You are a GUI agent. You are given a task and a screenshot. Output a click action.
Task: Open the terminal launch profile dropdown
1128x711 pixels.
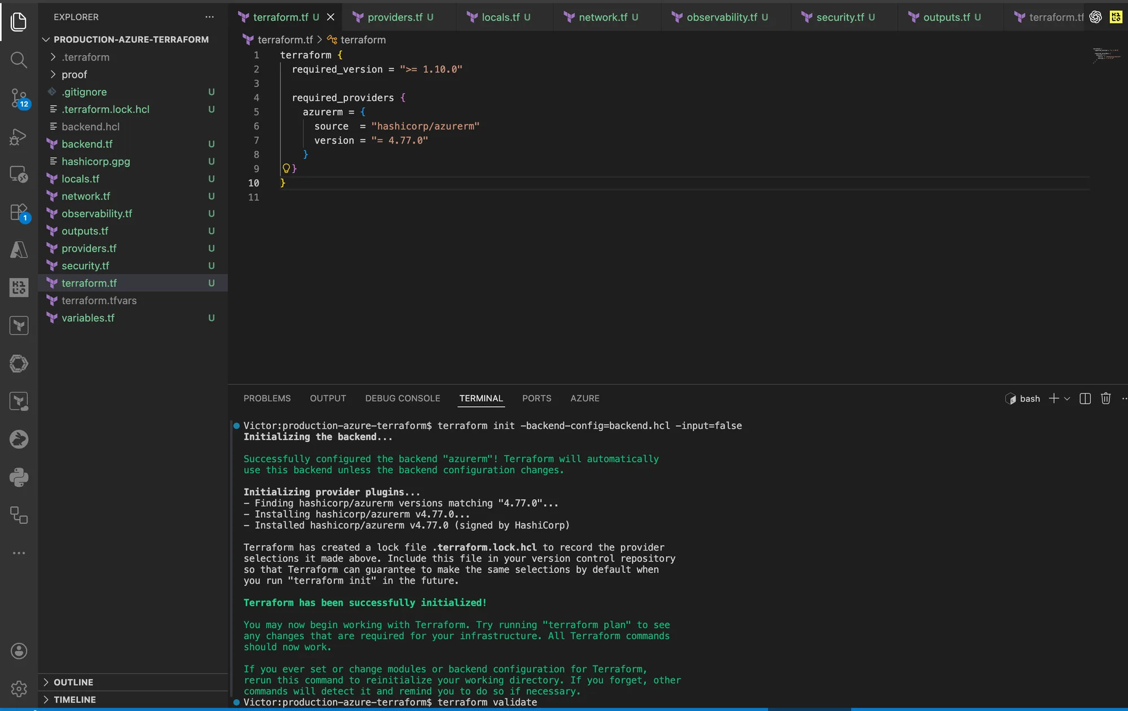[x=1067, y=398]
